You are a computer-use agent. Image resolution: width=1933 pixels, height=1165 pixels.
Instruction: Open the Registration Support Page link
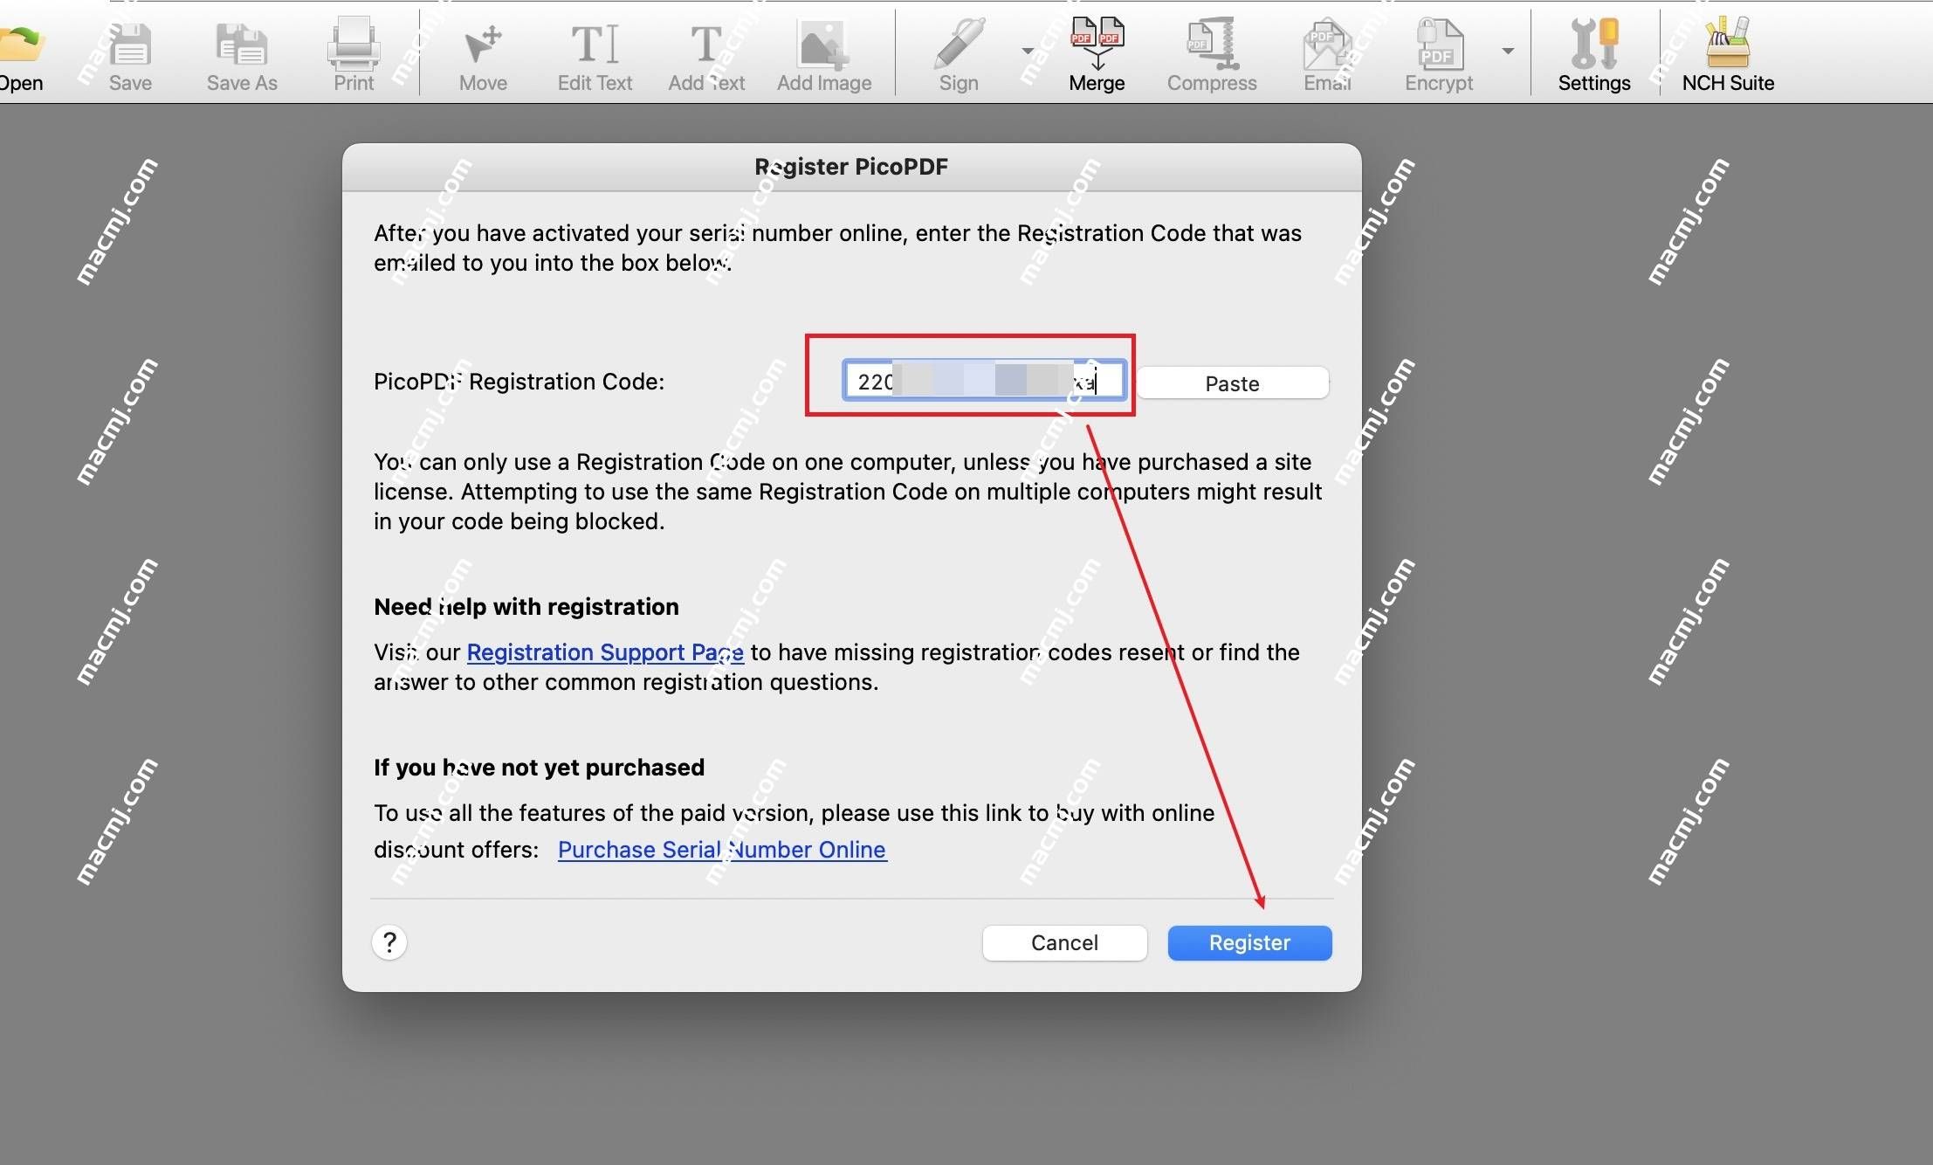605,652
